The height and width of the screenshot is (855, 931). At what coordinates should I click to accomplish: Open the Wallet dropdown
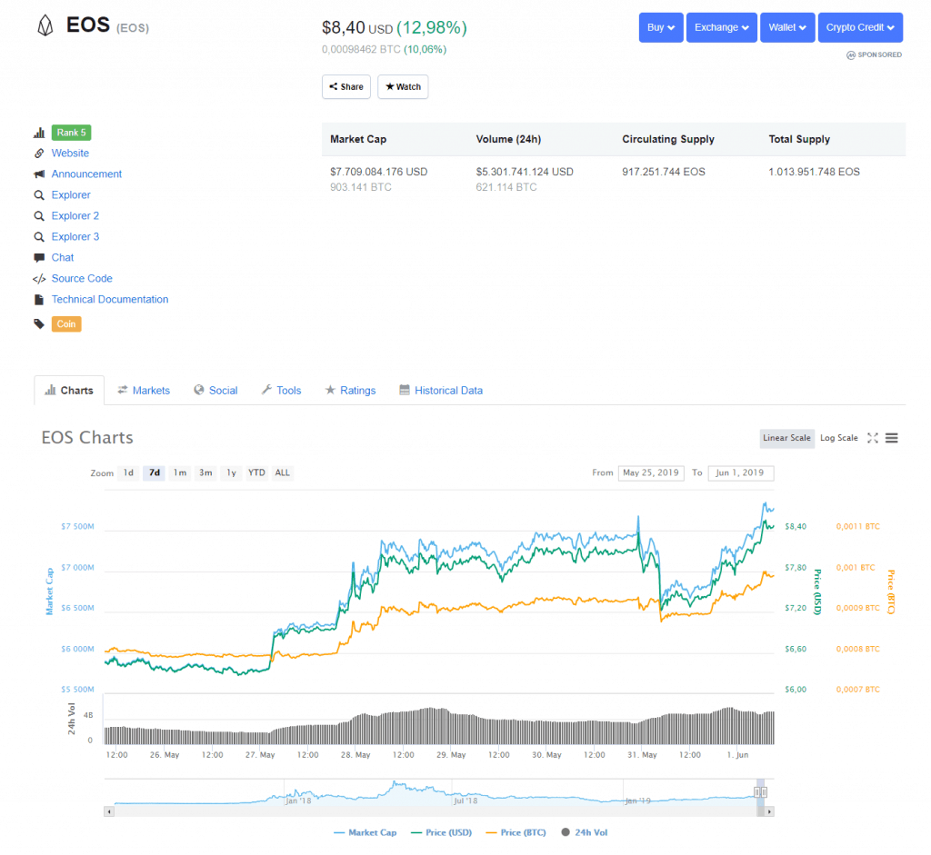(787, 27)
